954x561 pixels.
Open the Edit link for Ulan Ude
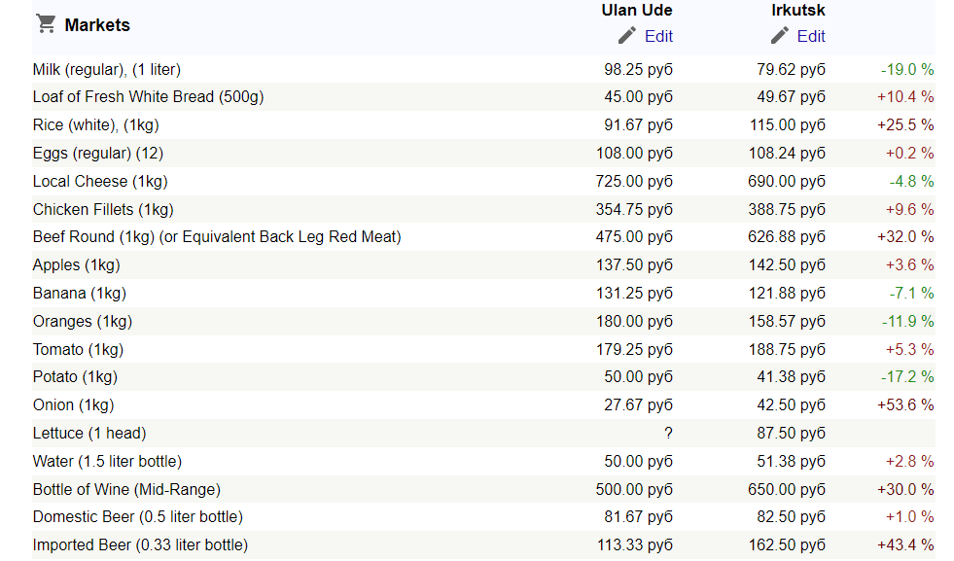[x=658, y=36]
